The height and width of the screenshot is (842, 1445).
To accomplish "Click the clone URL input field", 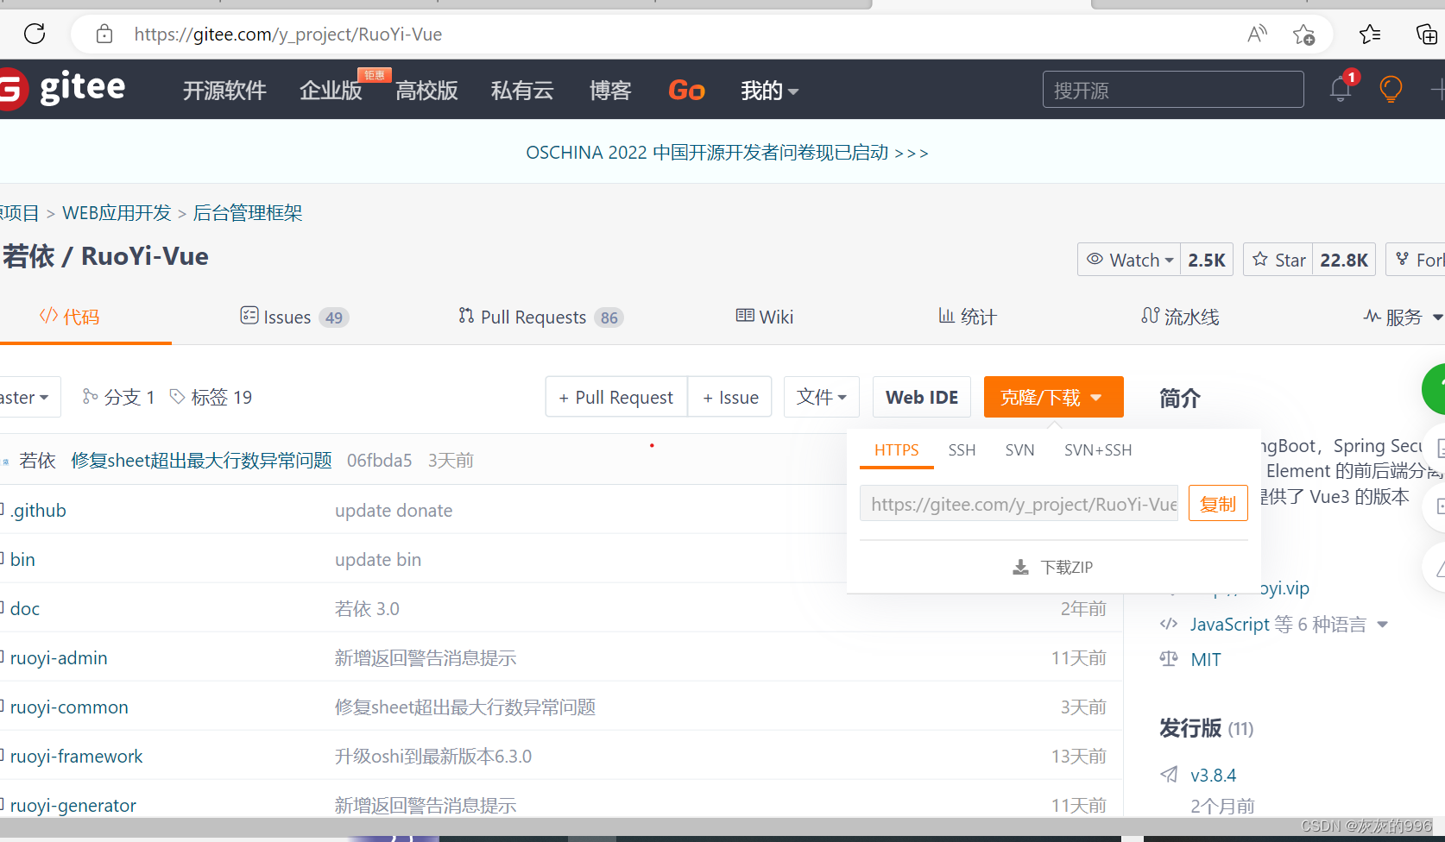I will (x=1019, y=504).
